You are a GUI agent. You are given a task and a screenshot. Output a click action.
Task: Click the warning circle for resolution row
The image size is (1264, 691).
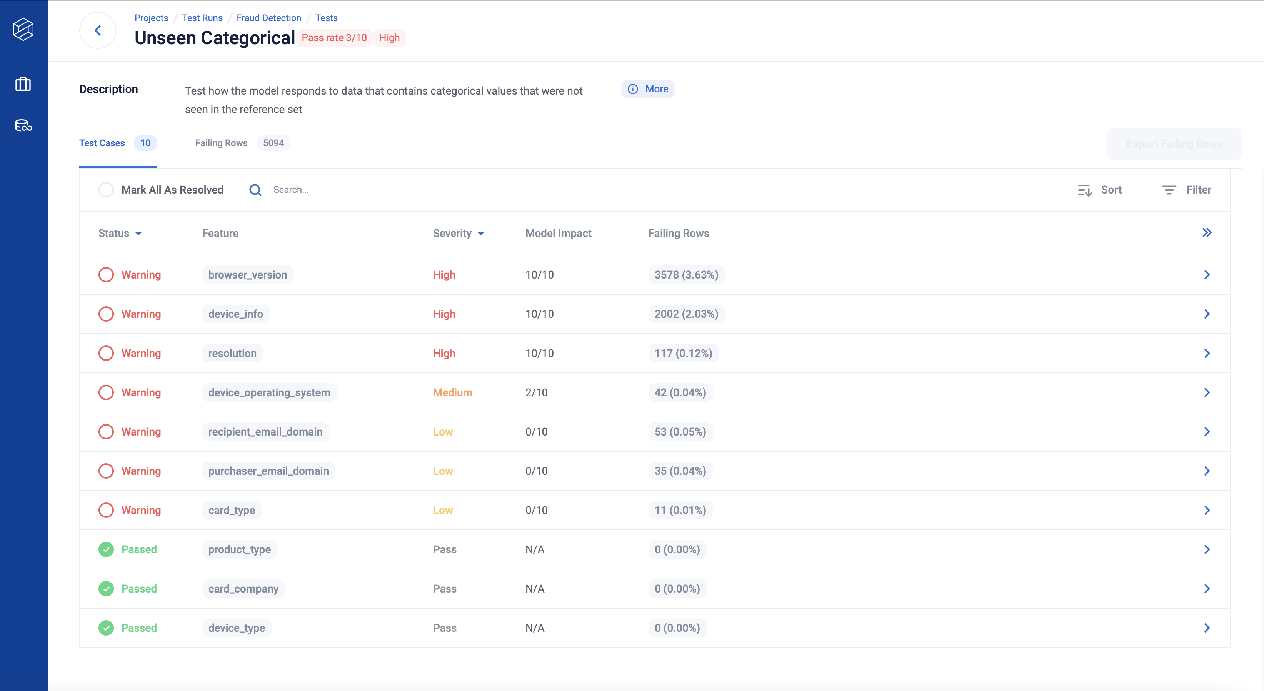pos(106,353)
